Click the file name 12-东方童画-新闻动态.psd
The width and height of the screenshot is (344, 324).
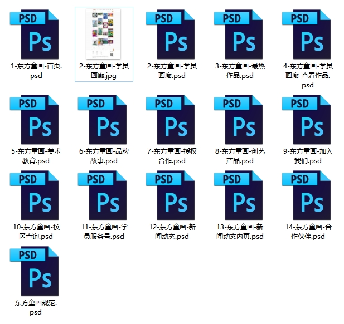(172, 232)
